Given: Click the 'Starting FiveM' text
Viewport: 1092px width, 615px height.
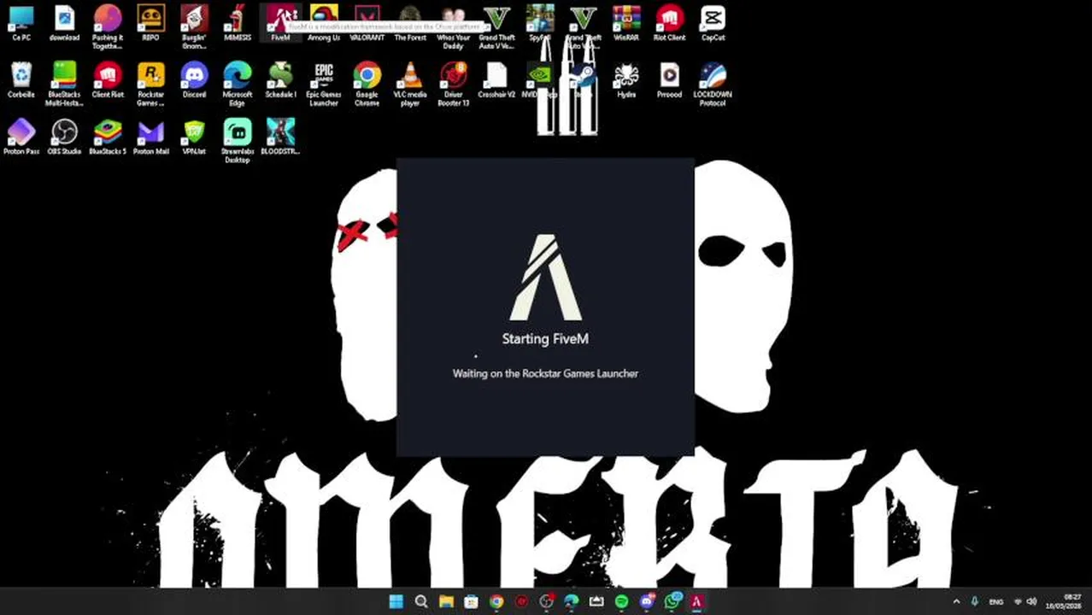Looking at the screenshot, I should coord(545,339).
